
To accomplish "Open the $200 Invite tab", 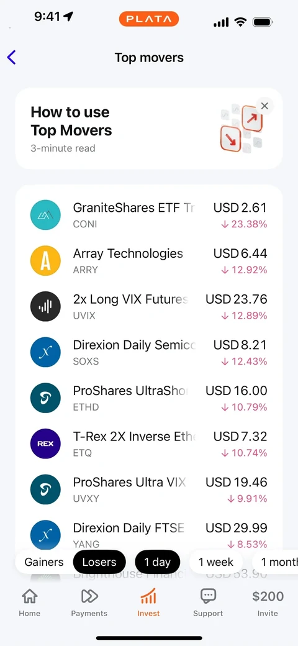I will point(268,602).
